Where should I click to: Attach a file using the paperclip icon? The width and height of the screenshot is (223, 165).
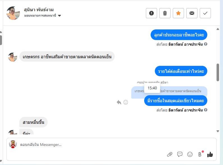point(169,154)
